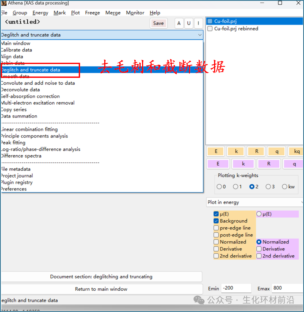
Task: Choose Data summation option
Action: click(102, 116)
